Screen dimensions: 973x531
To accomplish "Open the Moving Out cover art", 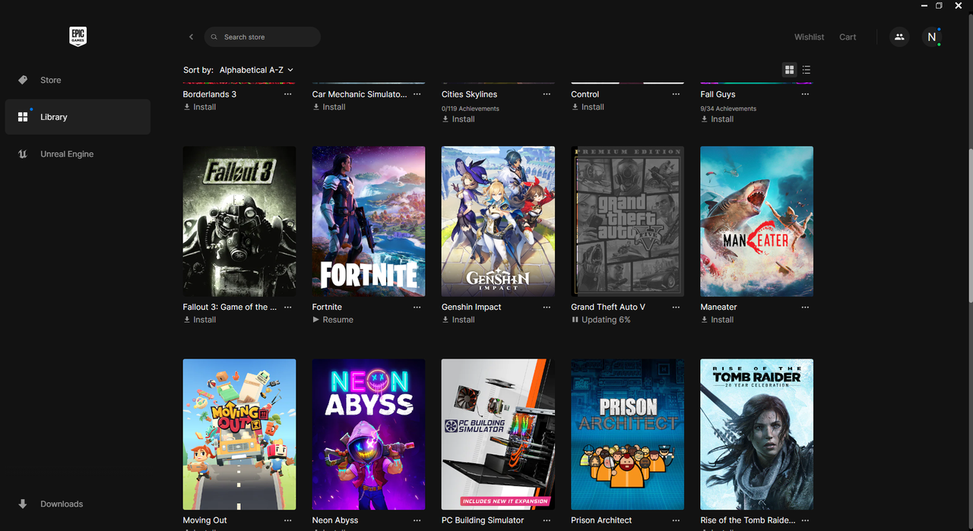I will tap(239, 435).
